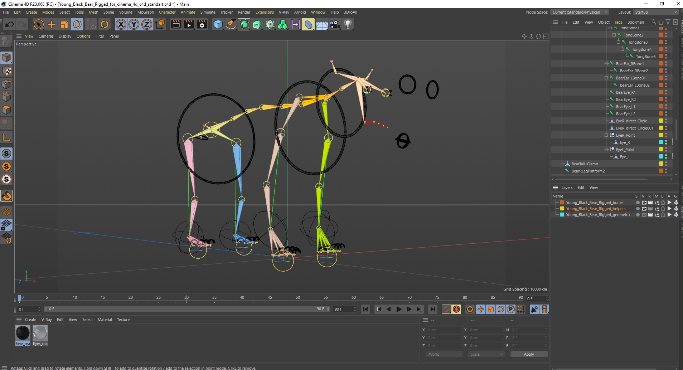Toggle X axis lock
The height and width of the screenshot is (370, 683).
pyautogui.click(x=121, y=24)
